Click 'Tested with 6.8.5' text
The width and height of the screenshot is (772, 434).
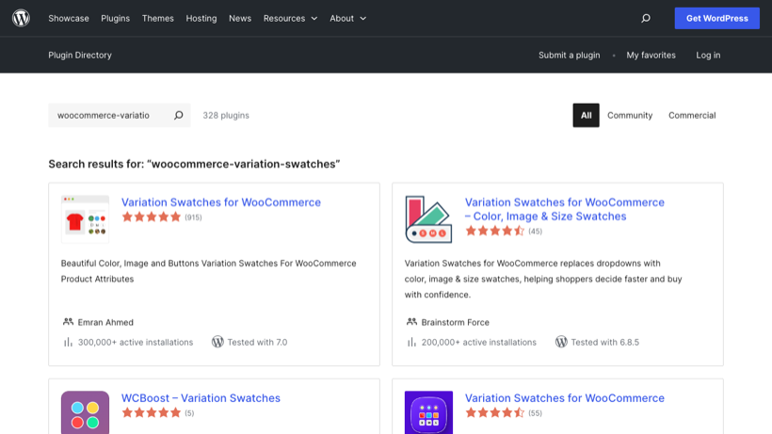pyautogui.click(x=604, y=342)
